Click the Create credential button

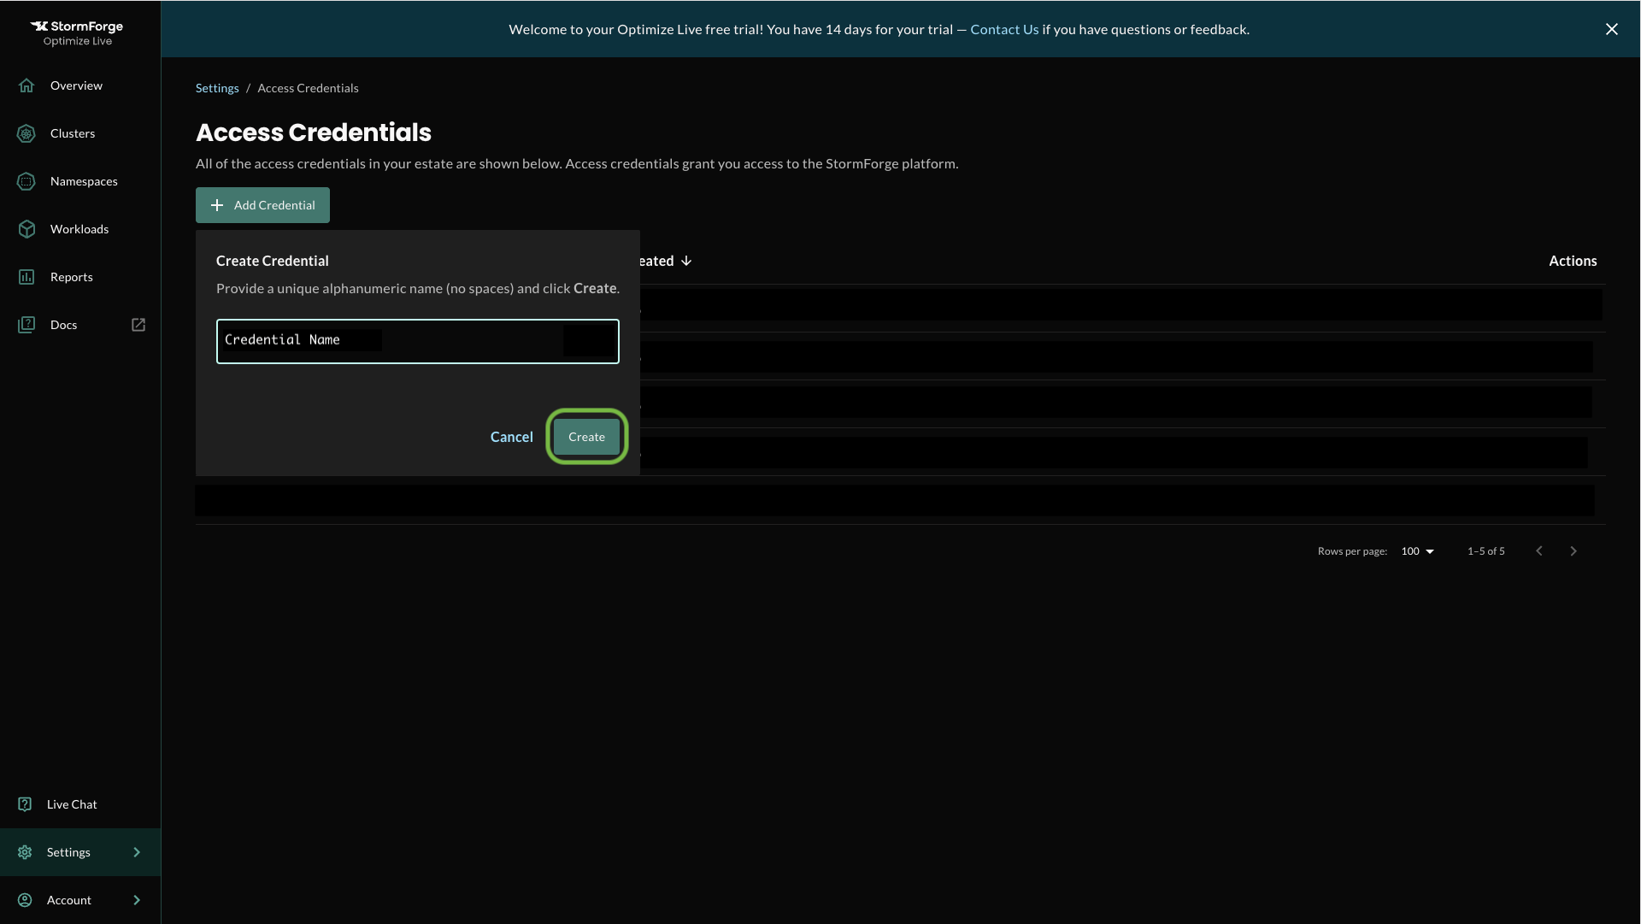pos(586,436)
